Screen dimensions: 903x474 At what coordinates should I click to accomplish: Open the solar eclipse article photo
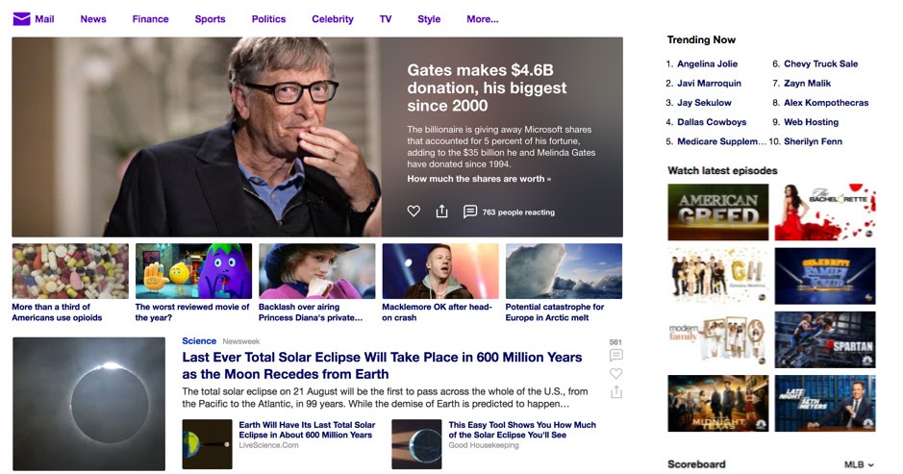[89, 404]
